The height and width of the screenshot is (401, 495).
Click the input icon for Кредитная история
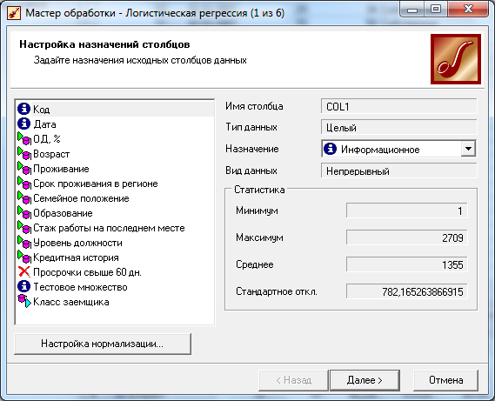[24, 257]
